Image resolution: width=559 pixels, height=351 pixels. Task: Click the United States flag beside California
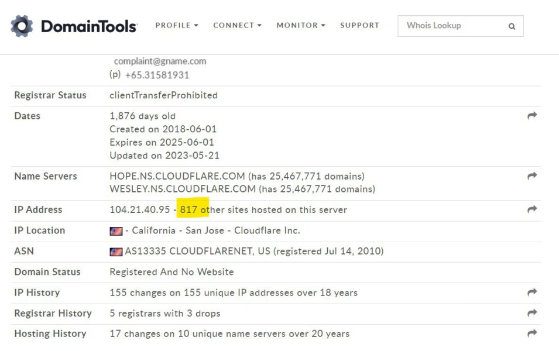[116, 231]
